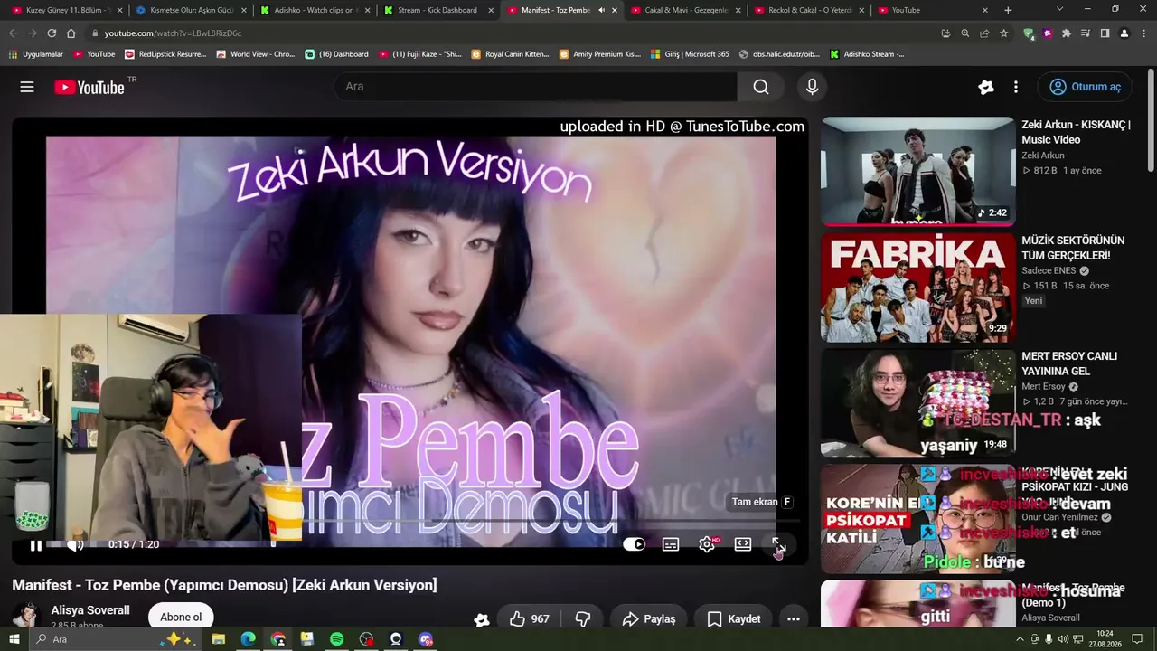
Task: Focus the YouTube Ara search field
Action: tap(535, 87)
